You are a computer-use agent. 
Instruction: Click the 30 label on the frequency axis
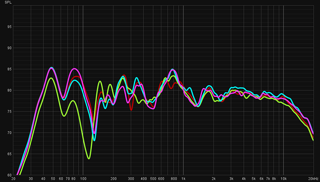tap(31, 179)
